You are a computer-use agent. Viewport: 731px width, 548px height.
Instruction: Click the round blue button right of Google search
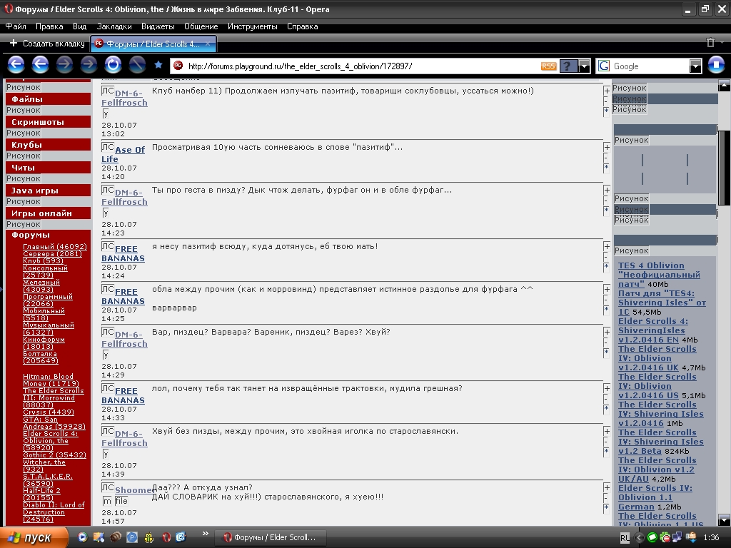tap(716, 64)
